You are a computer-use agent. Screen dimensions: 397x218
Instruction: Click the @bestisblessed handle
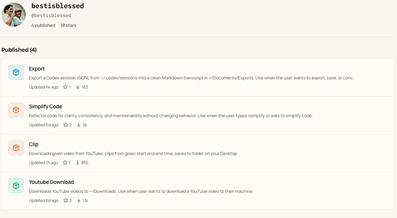pos(51,15)
